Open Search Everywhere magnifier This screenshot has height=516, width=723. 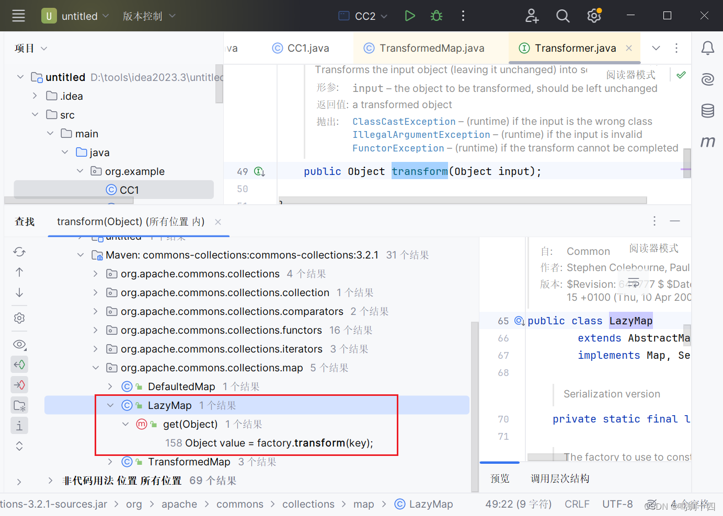pyautogui.click(x=563, y=16)
